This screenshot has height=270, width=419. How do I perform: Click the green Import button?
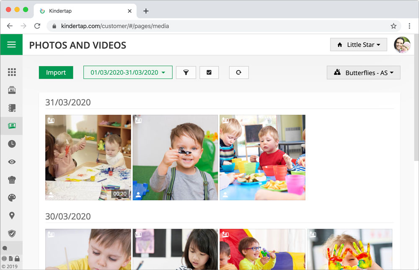[56, 72]
